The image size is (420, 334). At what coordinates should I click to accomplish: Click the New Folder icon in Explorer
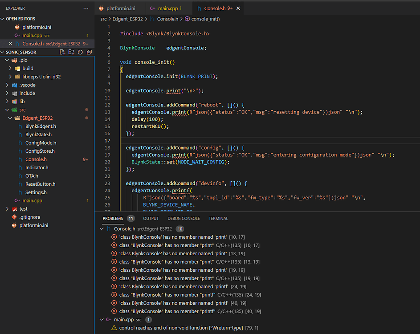click(71, 52)
